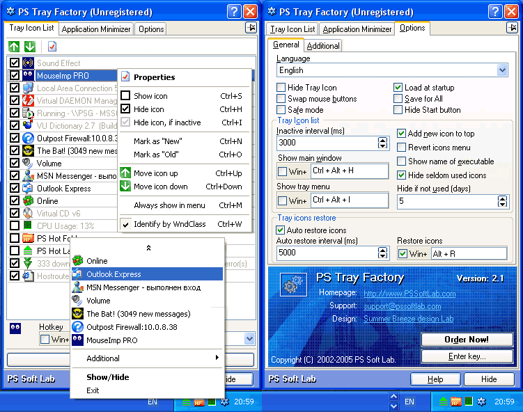Image resolution: width=523 pixels, height=412 pixels.
Task: Open properties via the red checkmark toolbar icon
Action: pyautogui.click(x=52, y=47)
